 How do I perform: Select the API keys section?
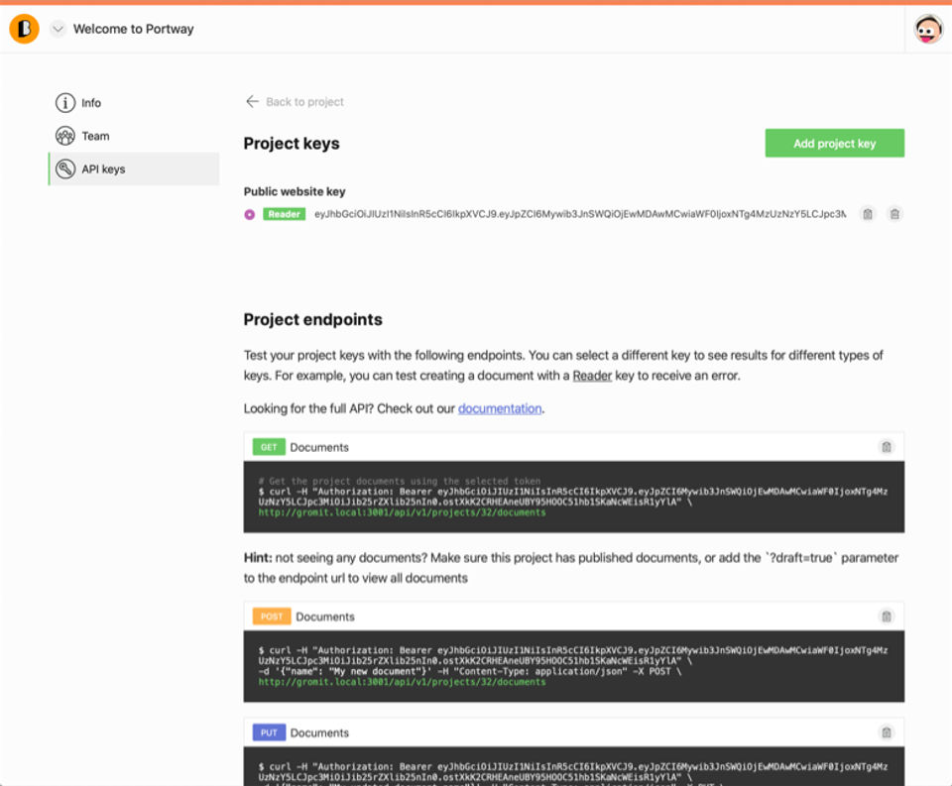pos(134,168)
